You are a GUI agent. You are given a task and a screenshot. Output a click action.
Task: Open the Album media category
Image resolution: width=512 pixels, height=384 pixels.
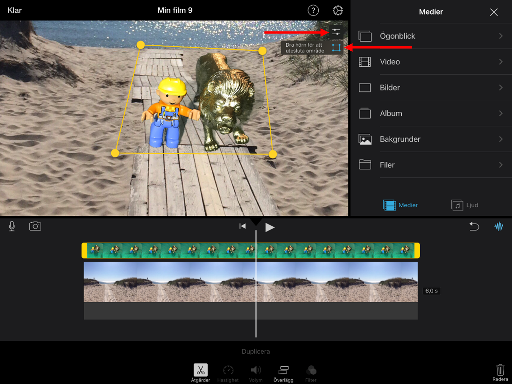coord(431,113)
